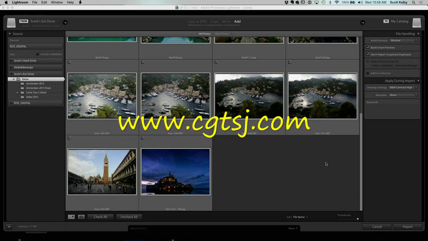Click the arrow icon before My Catalog
Viewport: 428px width, 241px height.
(363, 22)
